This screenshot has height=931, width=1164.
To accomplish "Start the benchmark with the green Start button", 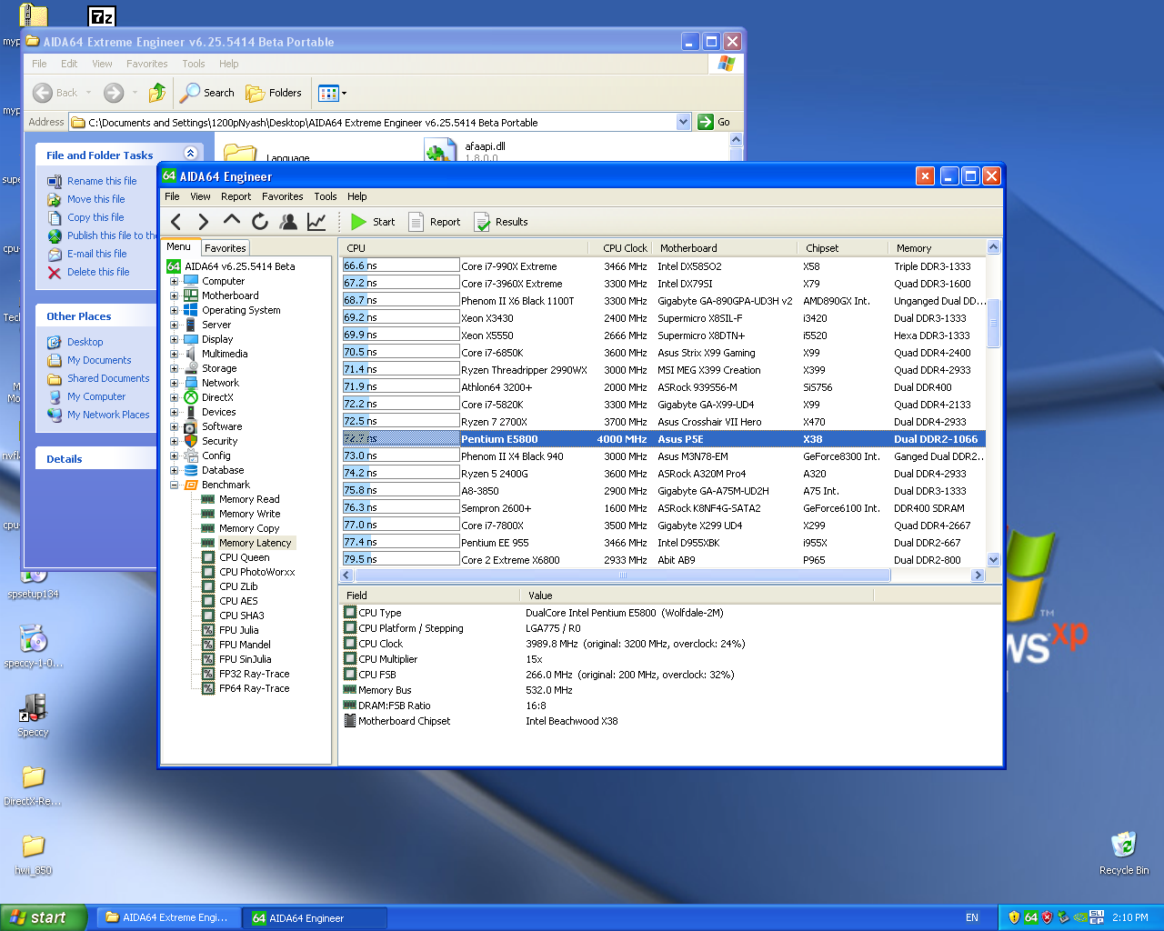I will coord(373,221).
